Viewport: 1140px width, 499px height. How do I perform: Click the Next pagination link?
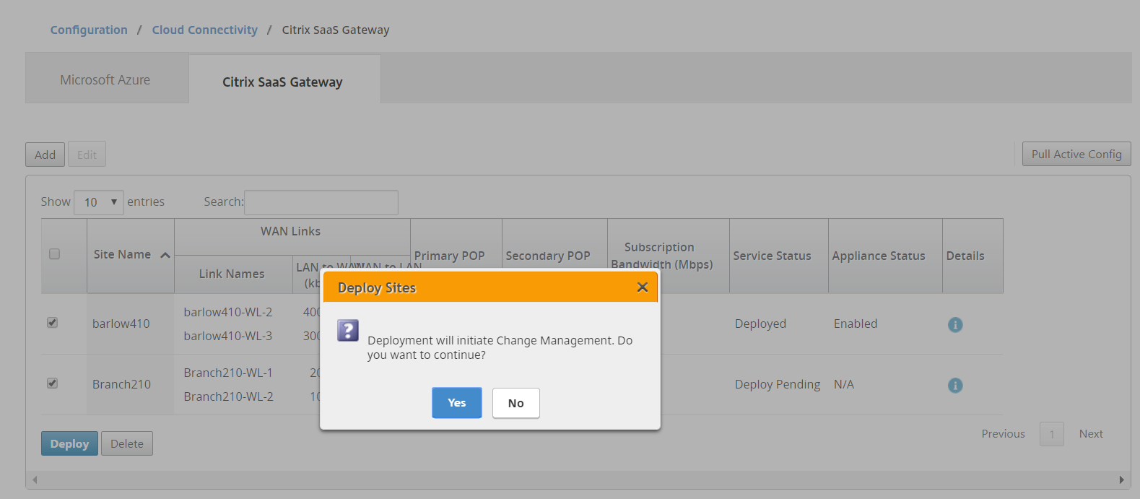[x=1090, y=434]
